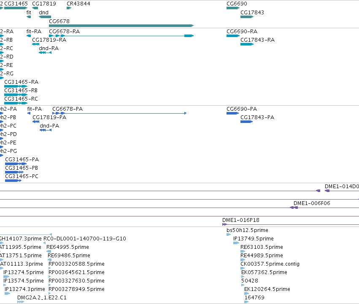
Task: Click the dnd-RA transcript label
Action: pyautogui.click(x=49, y=48)
